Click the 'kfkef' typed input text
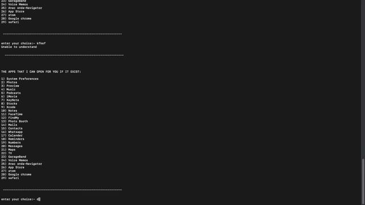365x205 pixels. 41,43
